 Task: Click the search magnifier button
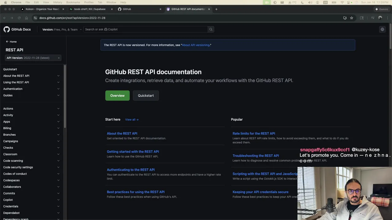coord(211,29)
